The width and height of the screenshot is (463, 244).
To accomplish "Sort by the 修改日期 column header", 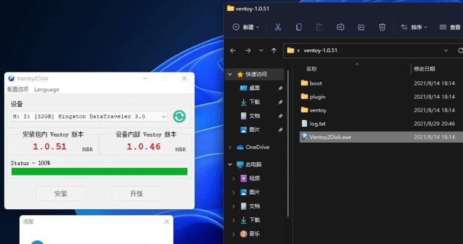I will point(424,69).
